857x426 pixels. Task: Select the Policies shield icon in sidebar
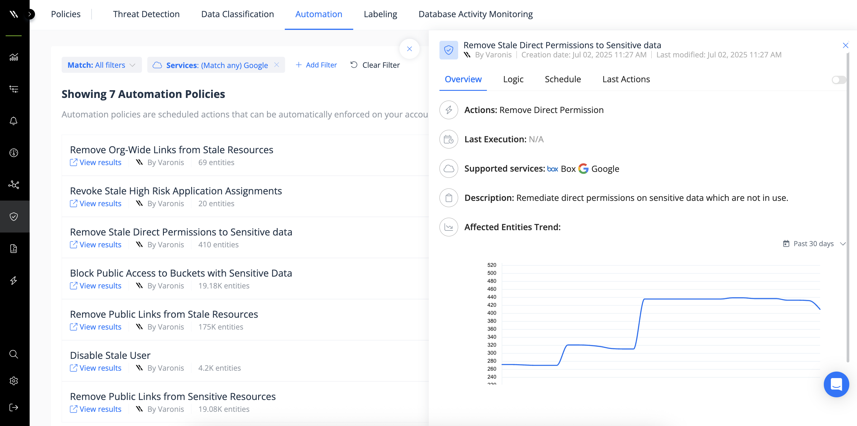(14, 217)
